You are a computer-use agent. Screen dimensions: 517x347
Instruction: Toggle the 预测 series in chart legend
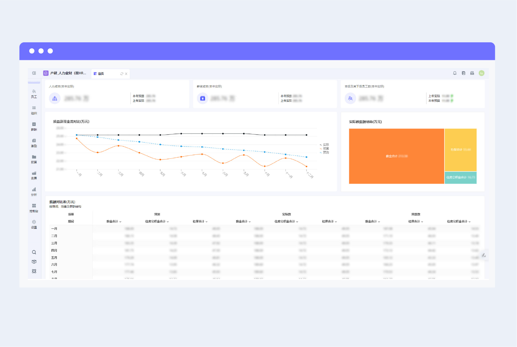[x=324, y=152]
